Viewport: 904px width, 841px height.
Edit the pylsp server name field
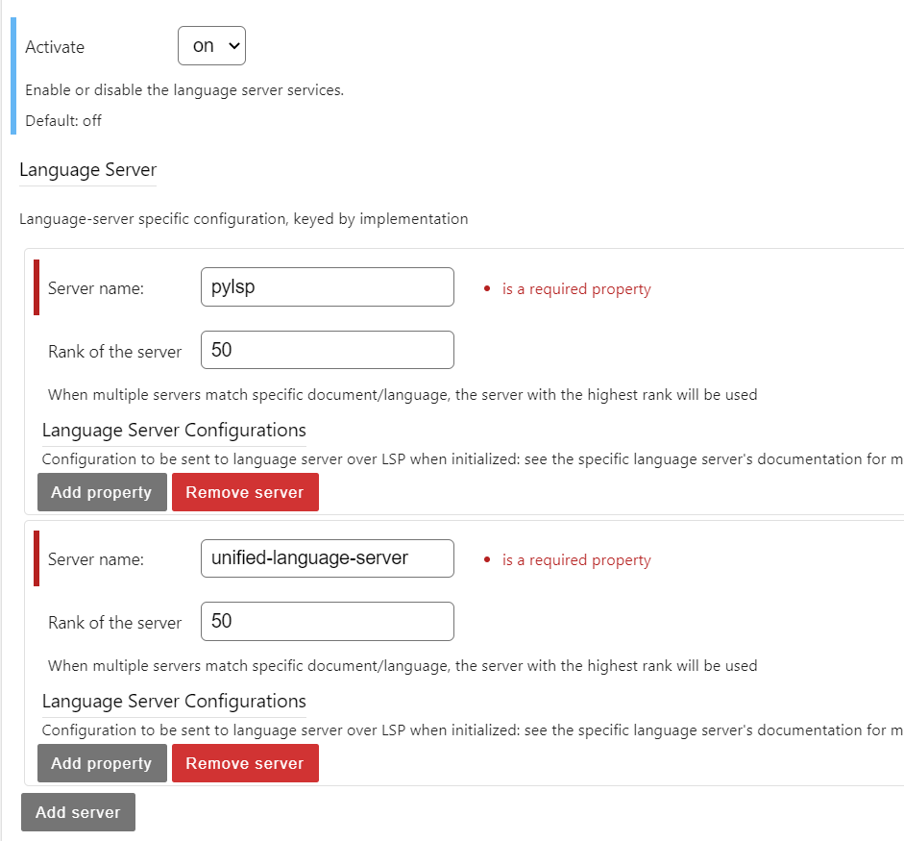click(x=327, y=286)
